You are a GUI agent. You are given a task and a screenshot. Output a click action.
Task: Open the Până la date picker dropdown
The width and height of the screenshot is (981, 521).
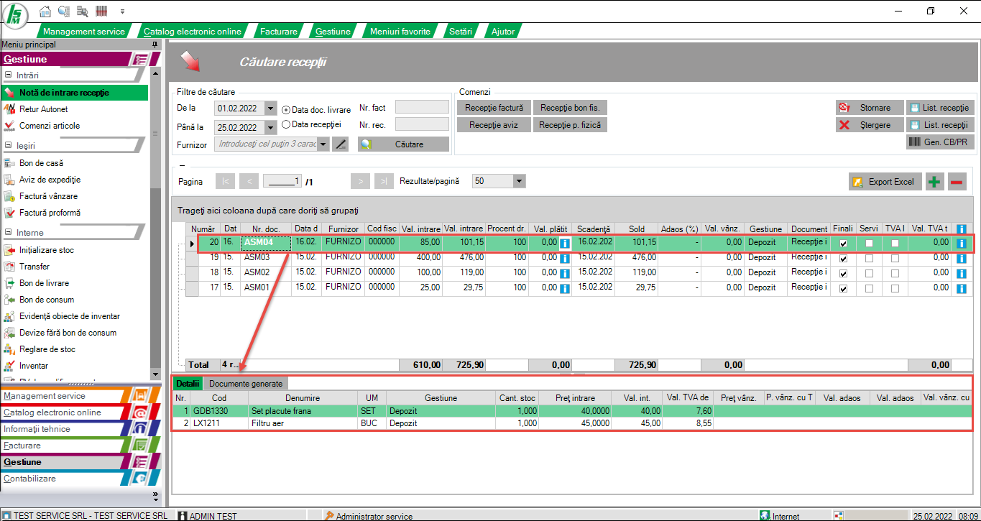point(270,128)
